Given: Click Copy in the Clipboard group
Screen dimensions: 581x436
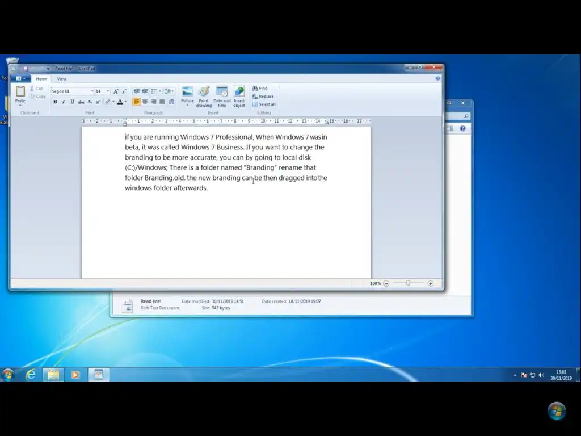Looking at the screenshot, I should [x=38, y=97].
